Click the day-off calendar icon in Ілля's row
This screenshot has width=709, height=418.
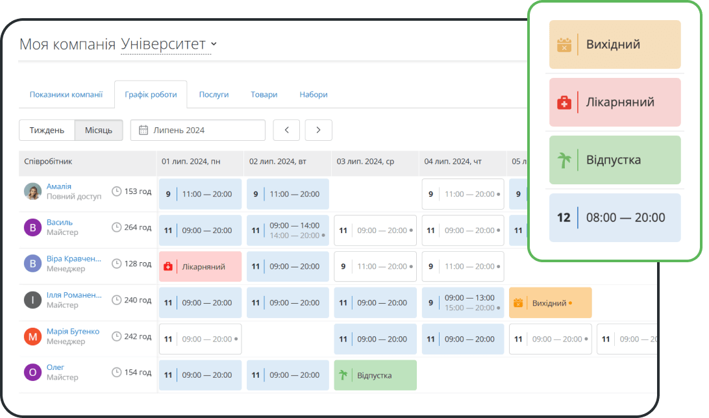coord(518,303)
